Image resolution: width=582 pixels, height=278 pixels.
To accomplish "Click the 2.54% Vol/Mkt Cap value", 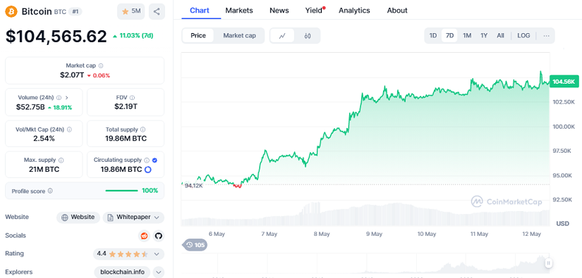I will [x=44, y=139].
